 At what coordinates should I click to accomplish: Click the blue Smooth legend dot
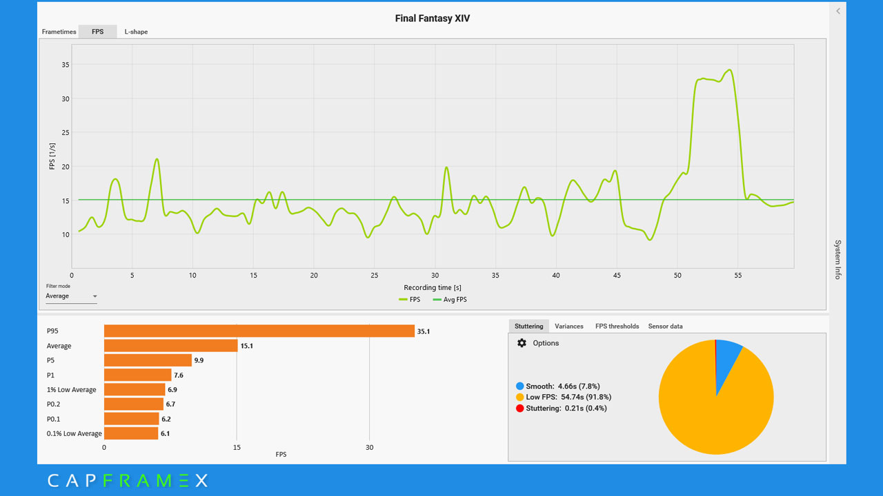pyautogui.click(x=519, y=386)
